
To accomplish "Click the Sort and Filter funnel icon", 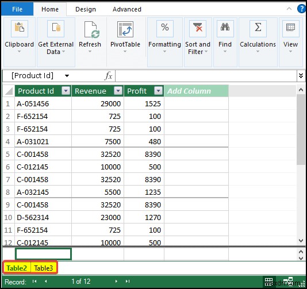I will click(x=198, y=29).
